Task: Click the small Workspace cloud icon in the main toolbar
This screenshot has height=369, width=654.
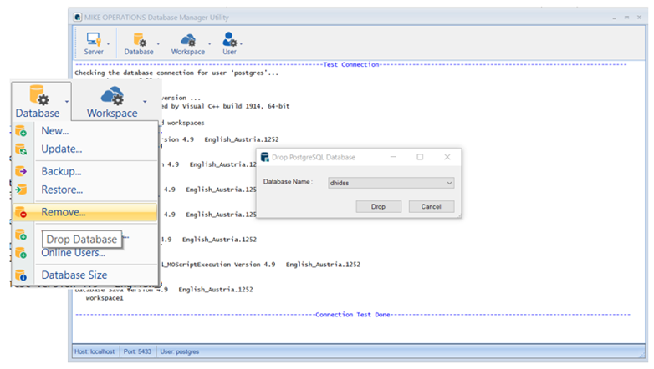Action: [188, 40]
